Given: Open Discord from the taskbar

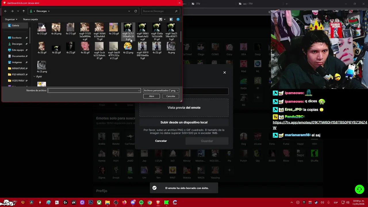Looking at the screenshot, I should (133, 202).
